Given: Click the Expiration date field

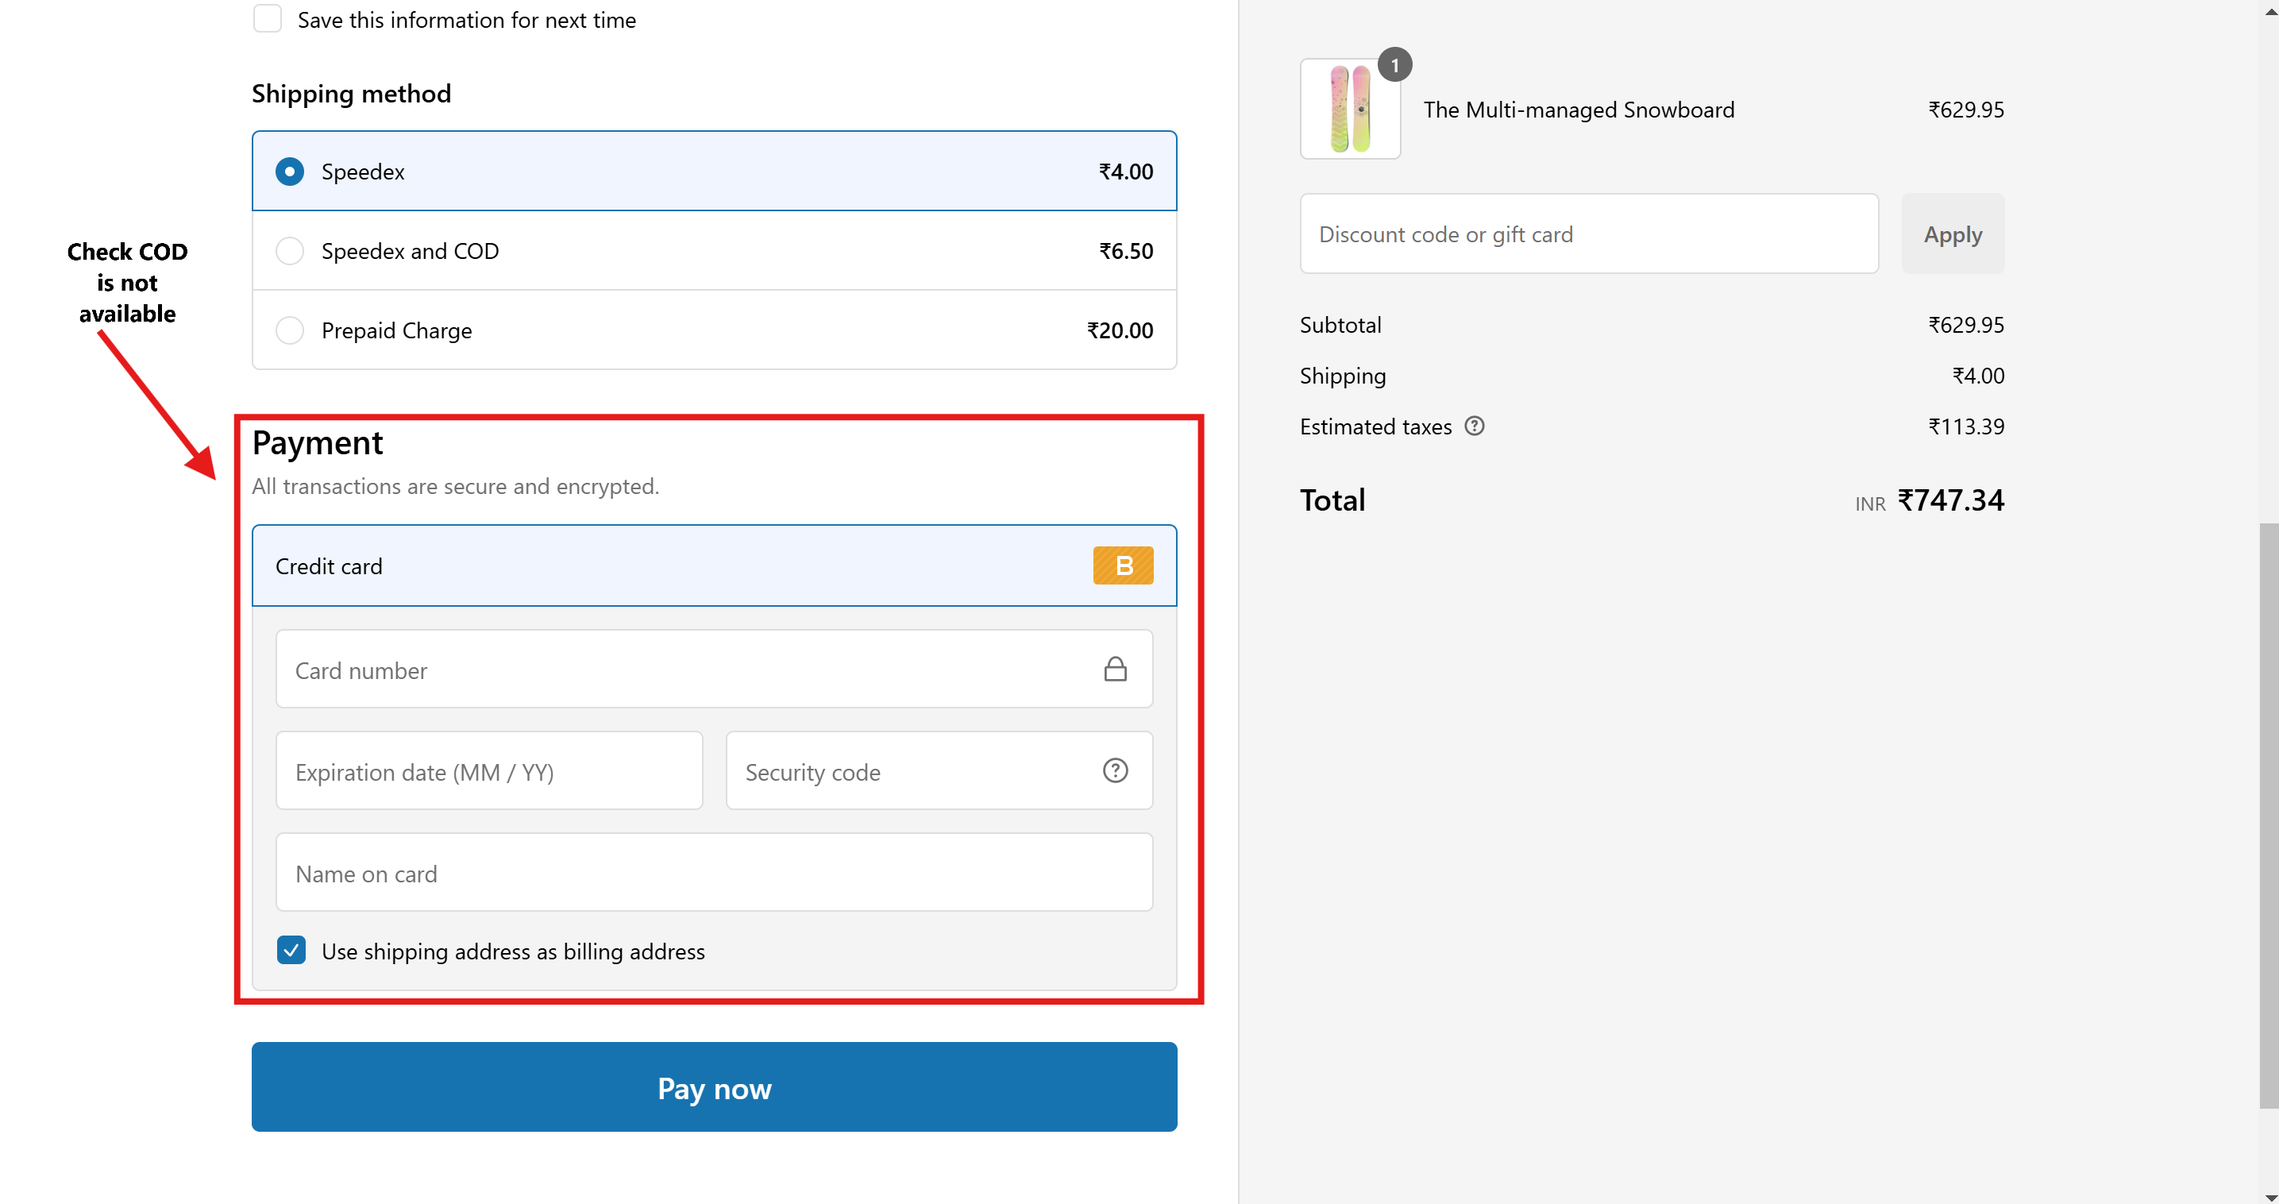Looking at the screenshot, I should click(488, 771).
